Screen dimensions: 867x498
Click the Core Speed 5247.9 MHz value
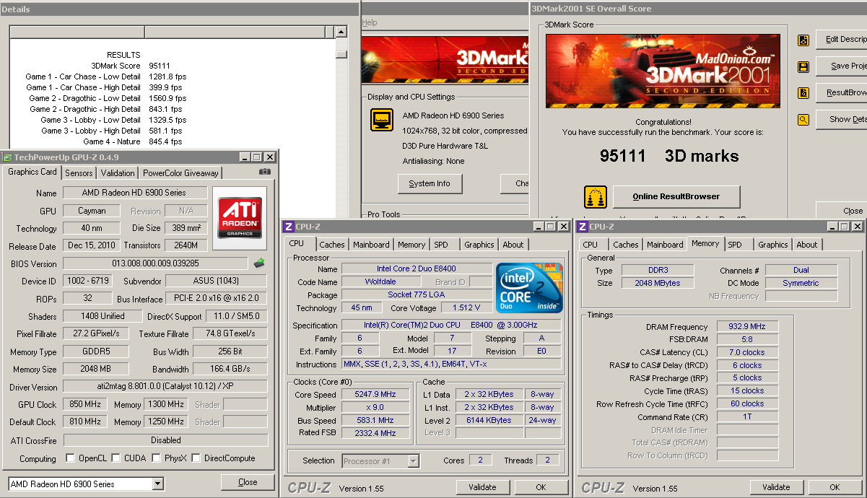tap(376, 395)
